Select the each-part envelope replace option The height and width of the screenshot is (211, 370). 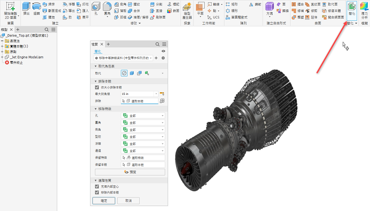(x=139, y=73)
